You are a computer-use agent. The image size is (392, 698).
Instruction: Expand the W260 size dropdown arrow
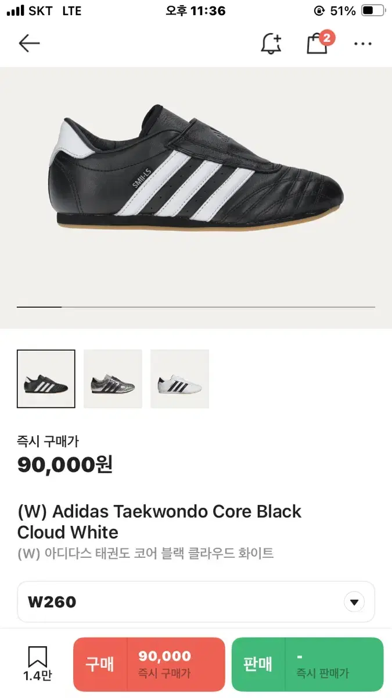[x=354, y=602]
